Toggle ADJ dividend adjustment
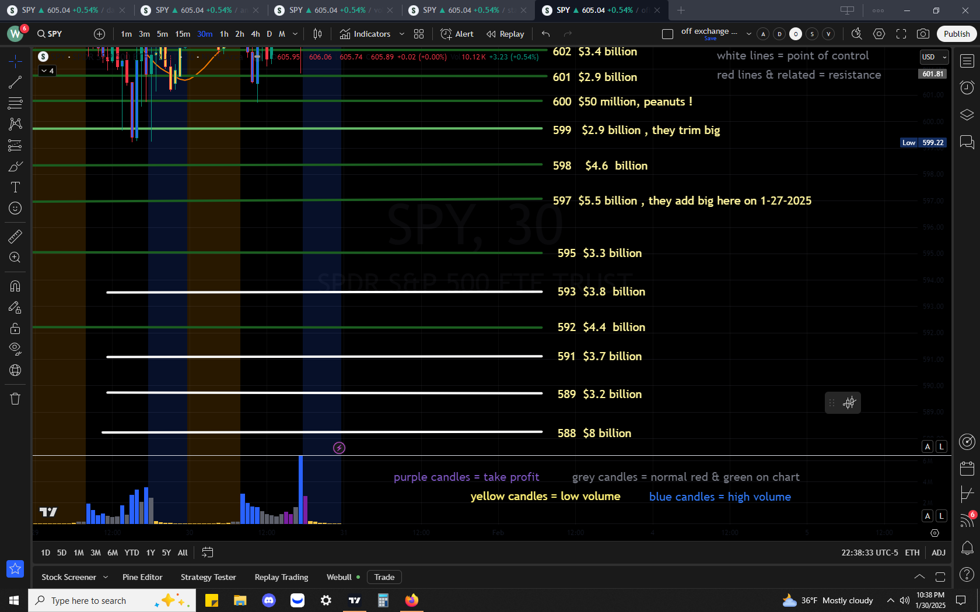 [939, 553]
